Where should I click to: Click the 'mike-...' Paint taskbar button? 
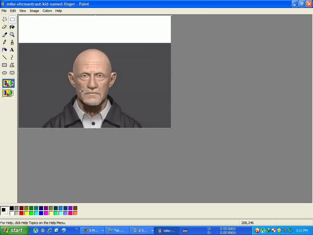click(167, 231)
